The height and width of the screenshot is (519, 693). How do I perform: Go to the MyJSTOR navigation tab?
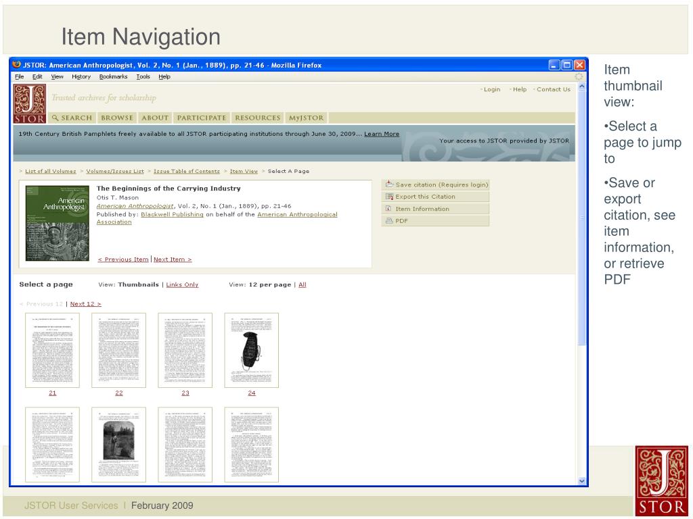307,118
